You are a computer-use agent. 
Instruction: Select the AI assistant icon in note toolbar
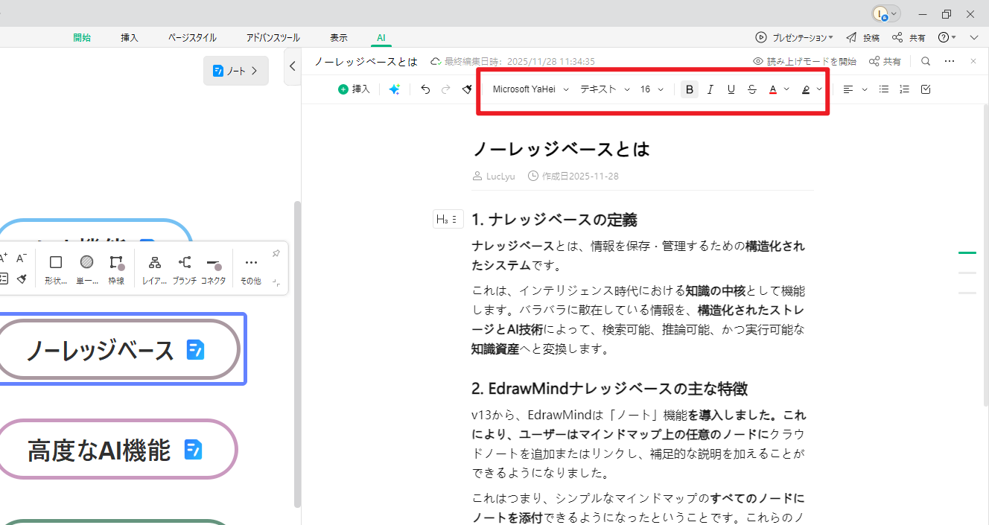(395, 89)
